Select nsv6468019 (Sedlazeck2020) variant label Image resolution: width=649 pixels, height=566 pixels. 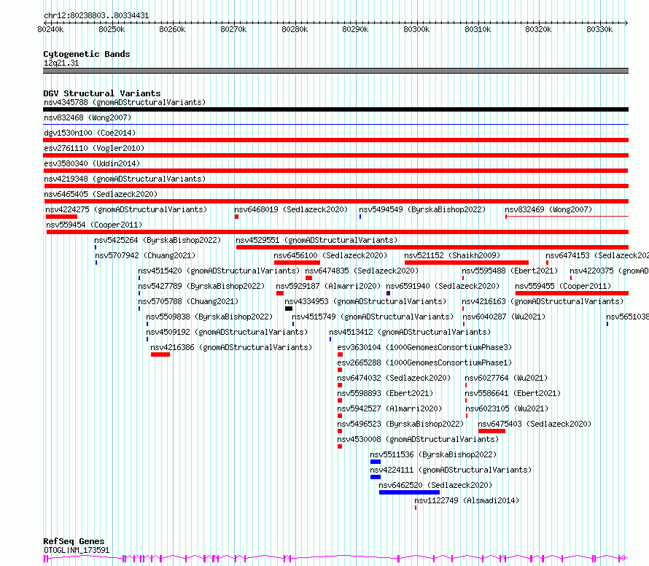[x=291, y=209]
